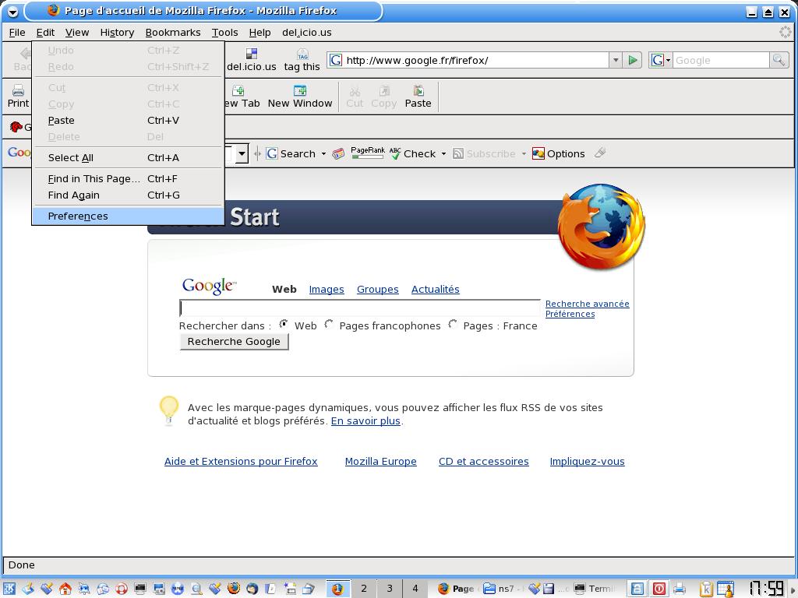This screenshot has height=598, width=798.
Task: Open 'Aide et Extensions pour Firefox' link
Action: click(x=241, y=462)
